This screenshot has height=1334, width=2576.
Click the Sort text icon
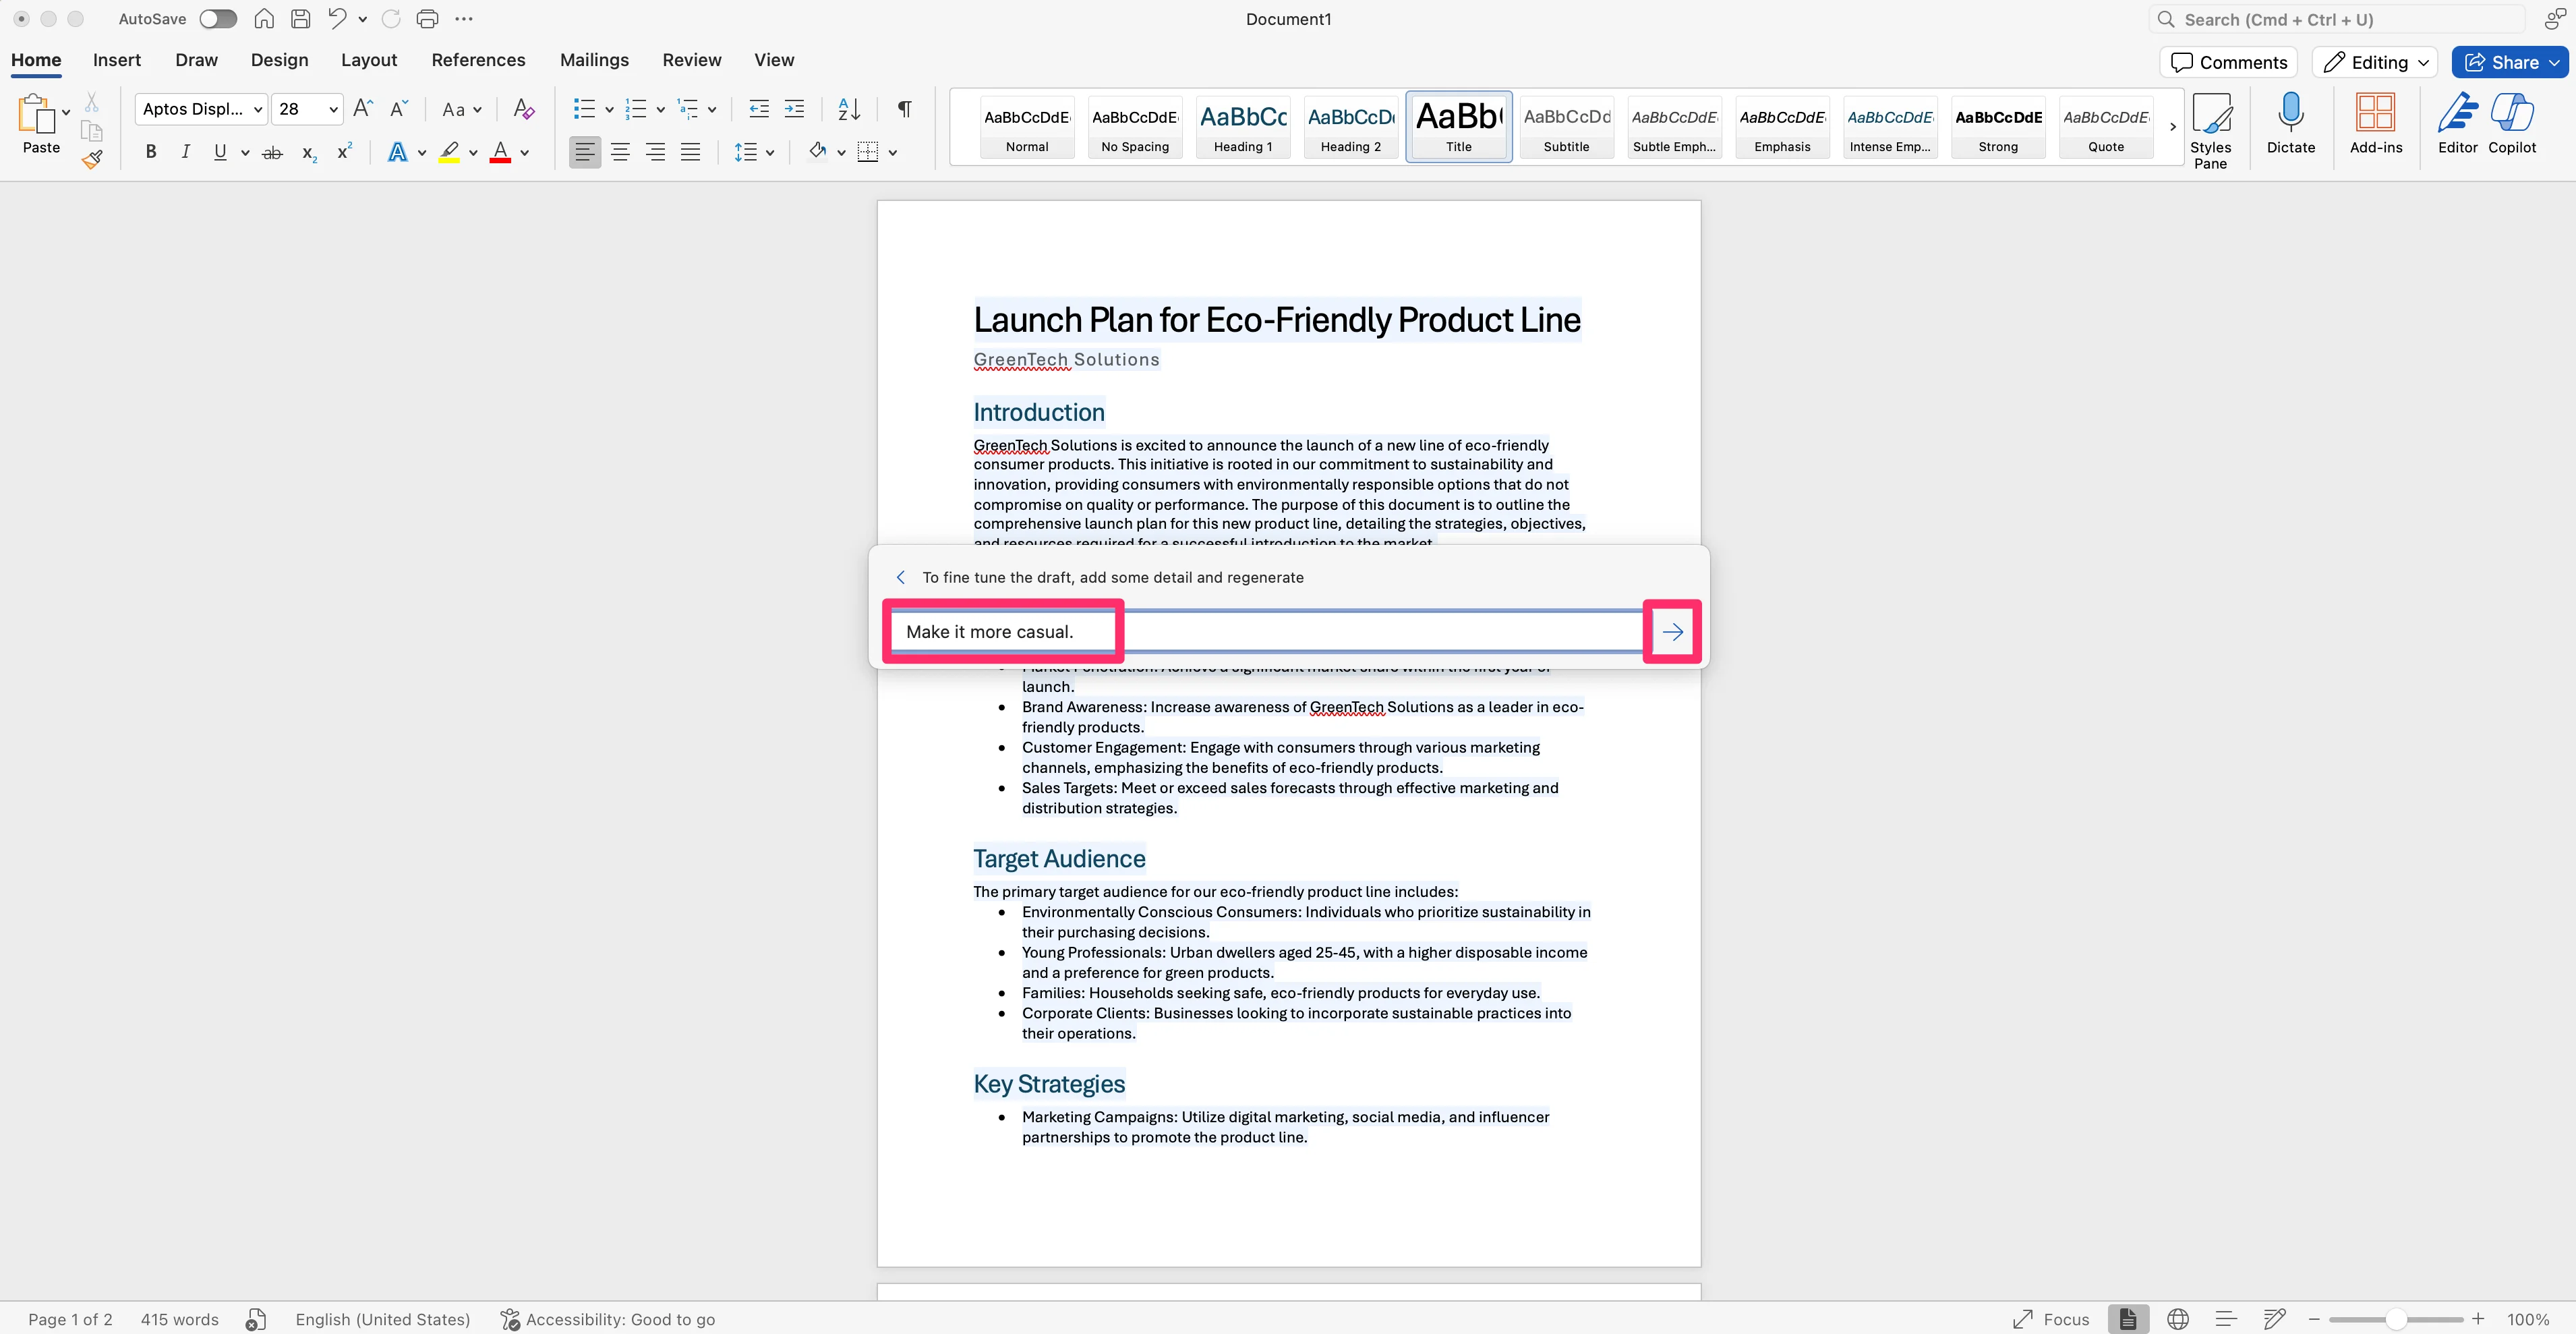click(x=849, y=109)
